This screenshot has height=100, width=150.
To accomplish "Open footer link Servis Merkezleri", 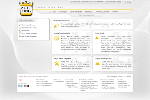I will click(59, 82).
